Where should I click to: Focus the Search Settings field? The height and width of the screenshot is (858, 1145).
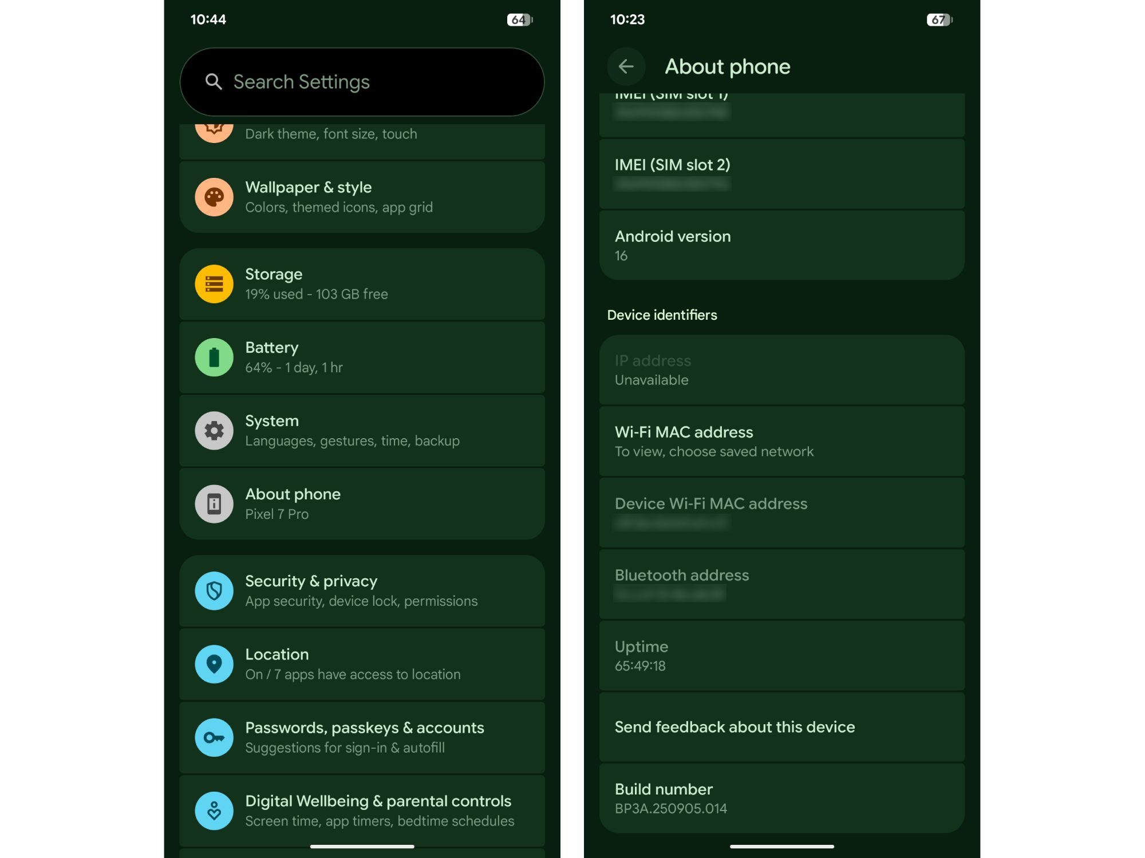click(x=362, y=82)
